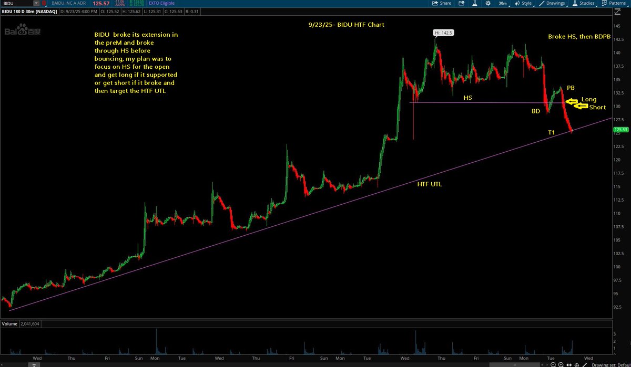Open the Studies dropdown menu
The width and height of the screenshot is (631, 367).
coord(584,3)
